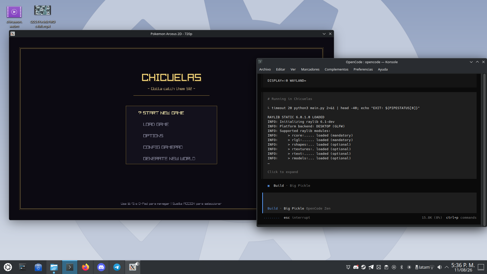Screen dimensions: 487x274
Task: Open the clipboard tray icon
Action: click(386, 267)
